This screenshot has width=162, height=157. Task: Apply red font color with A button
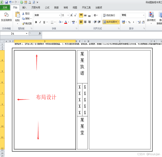coord(66,22)
